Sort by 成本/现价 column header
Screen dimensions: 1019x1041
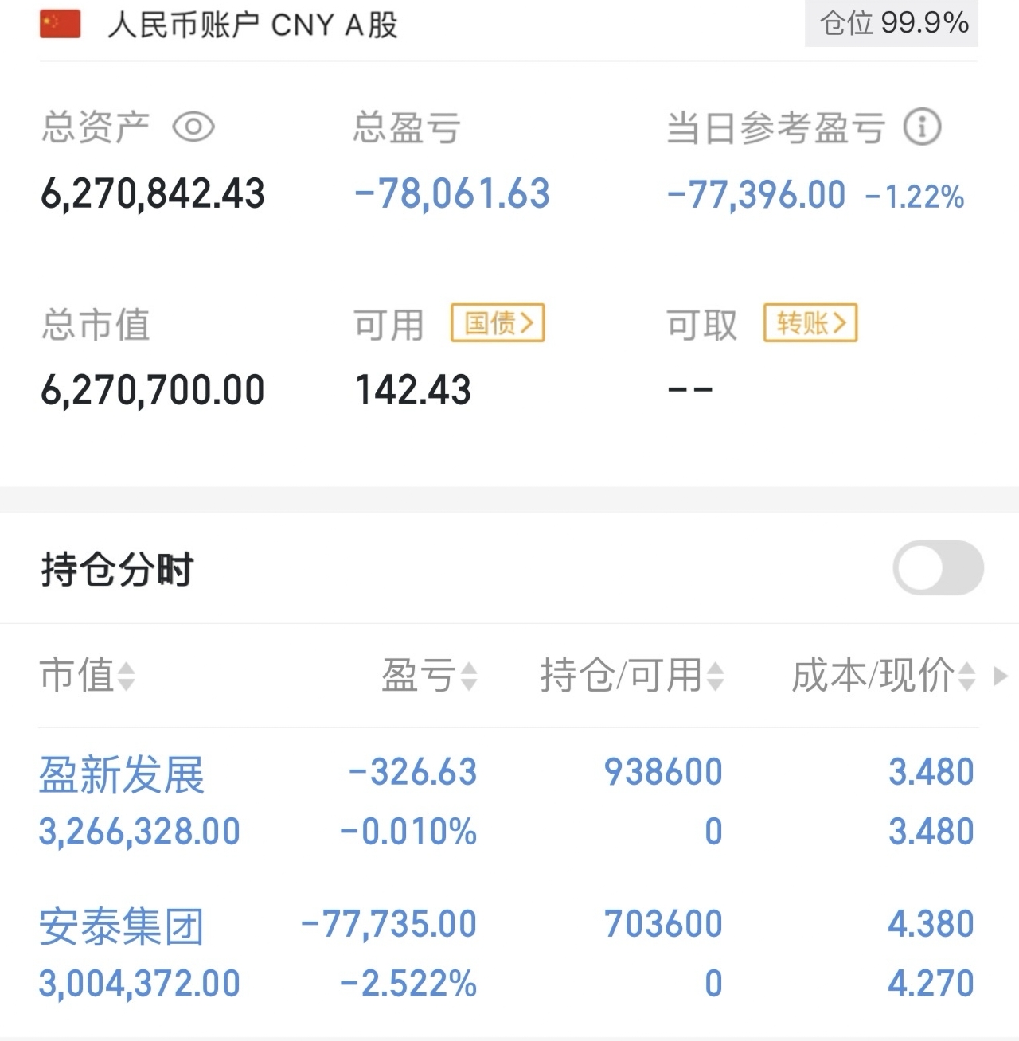[883, 676]
